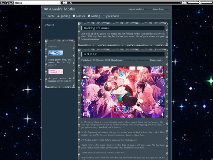Click the 'Super pretty blog' credit text
This screenshot has height=160, width=213.
60,62
